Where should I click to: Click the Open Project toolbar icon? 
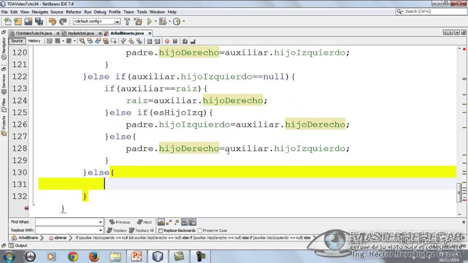[x=28, y=22]
